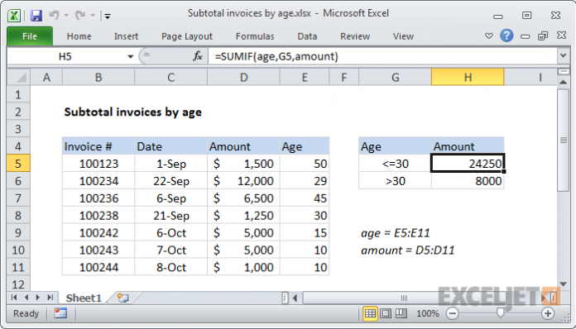Open the Customize Quick Access Toolbar dropdown
The height and width of the screenshot is (329, 576).
coord(108,16)
